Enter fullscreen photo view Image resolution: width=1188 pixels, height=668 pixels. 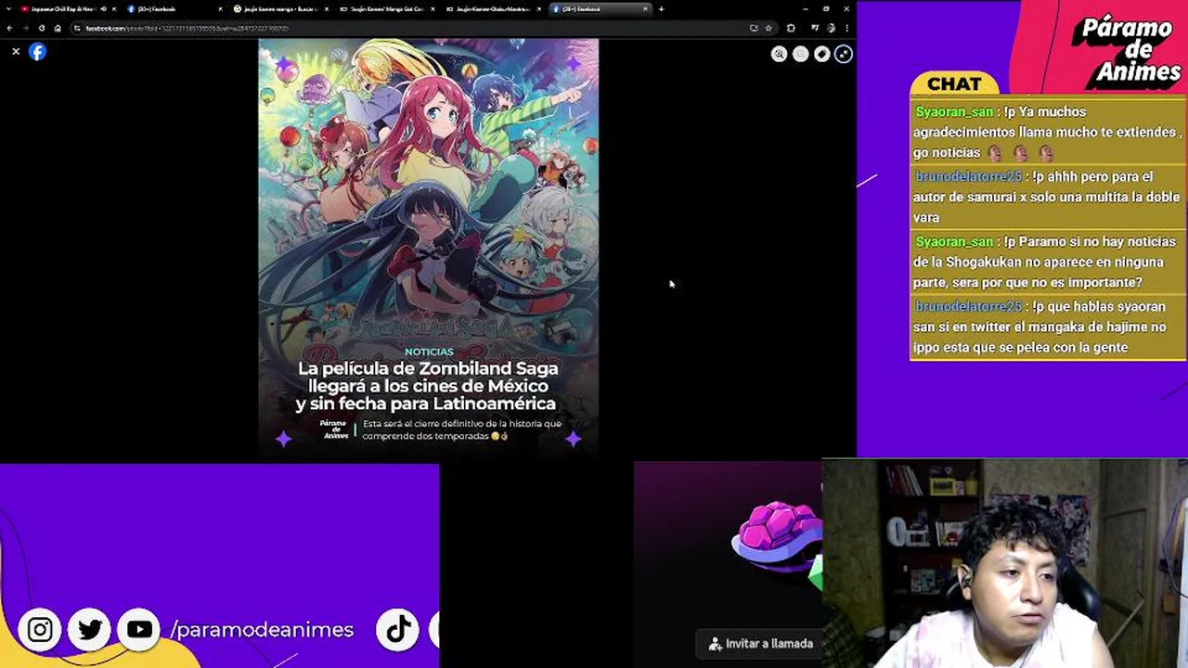[844, 54]
